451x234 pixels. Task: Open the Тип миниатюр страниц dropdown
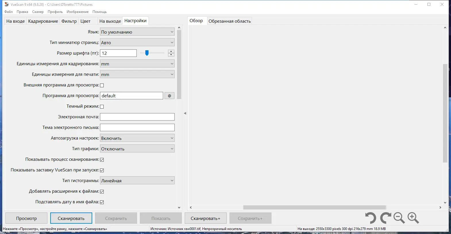click(x=137, y=42)
